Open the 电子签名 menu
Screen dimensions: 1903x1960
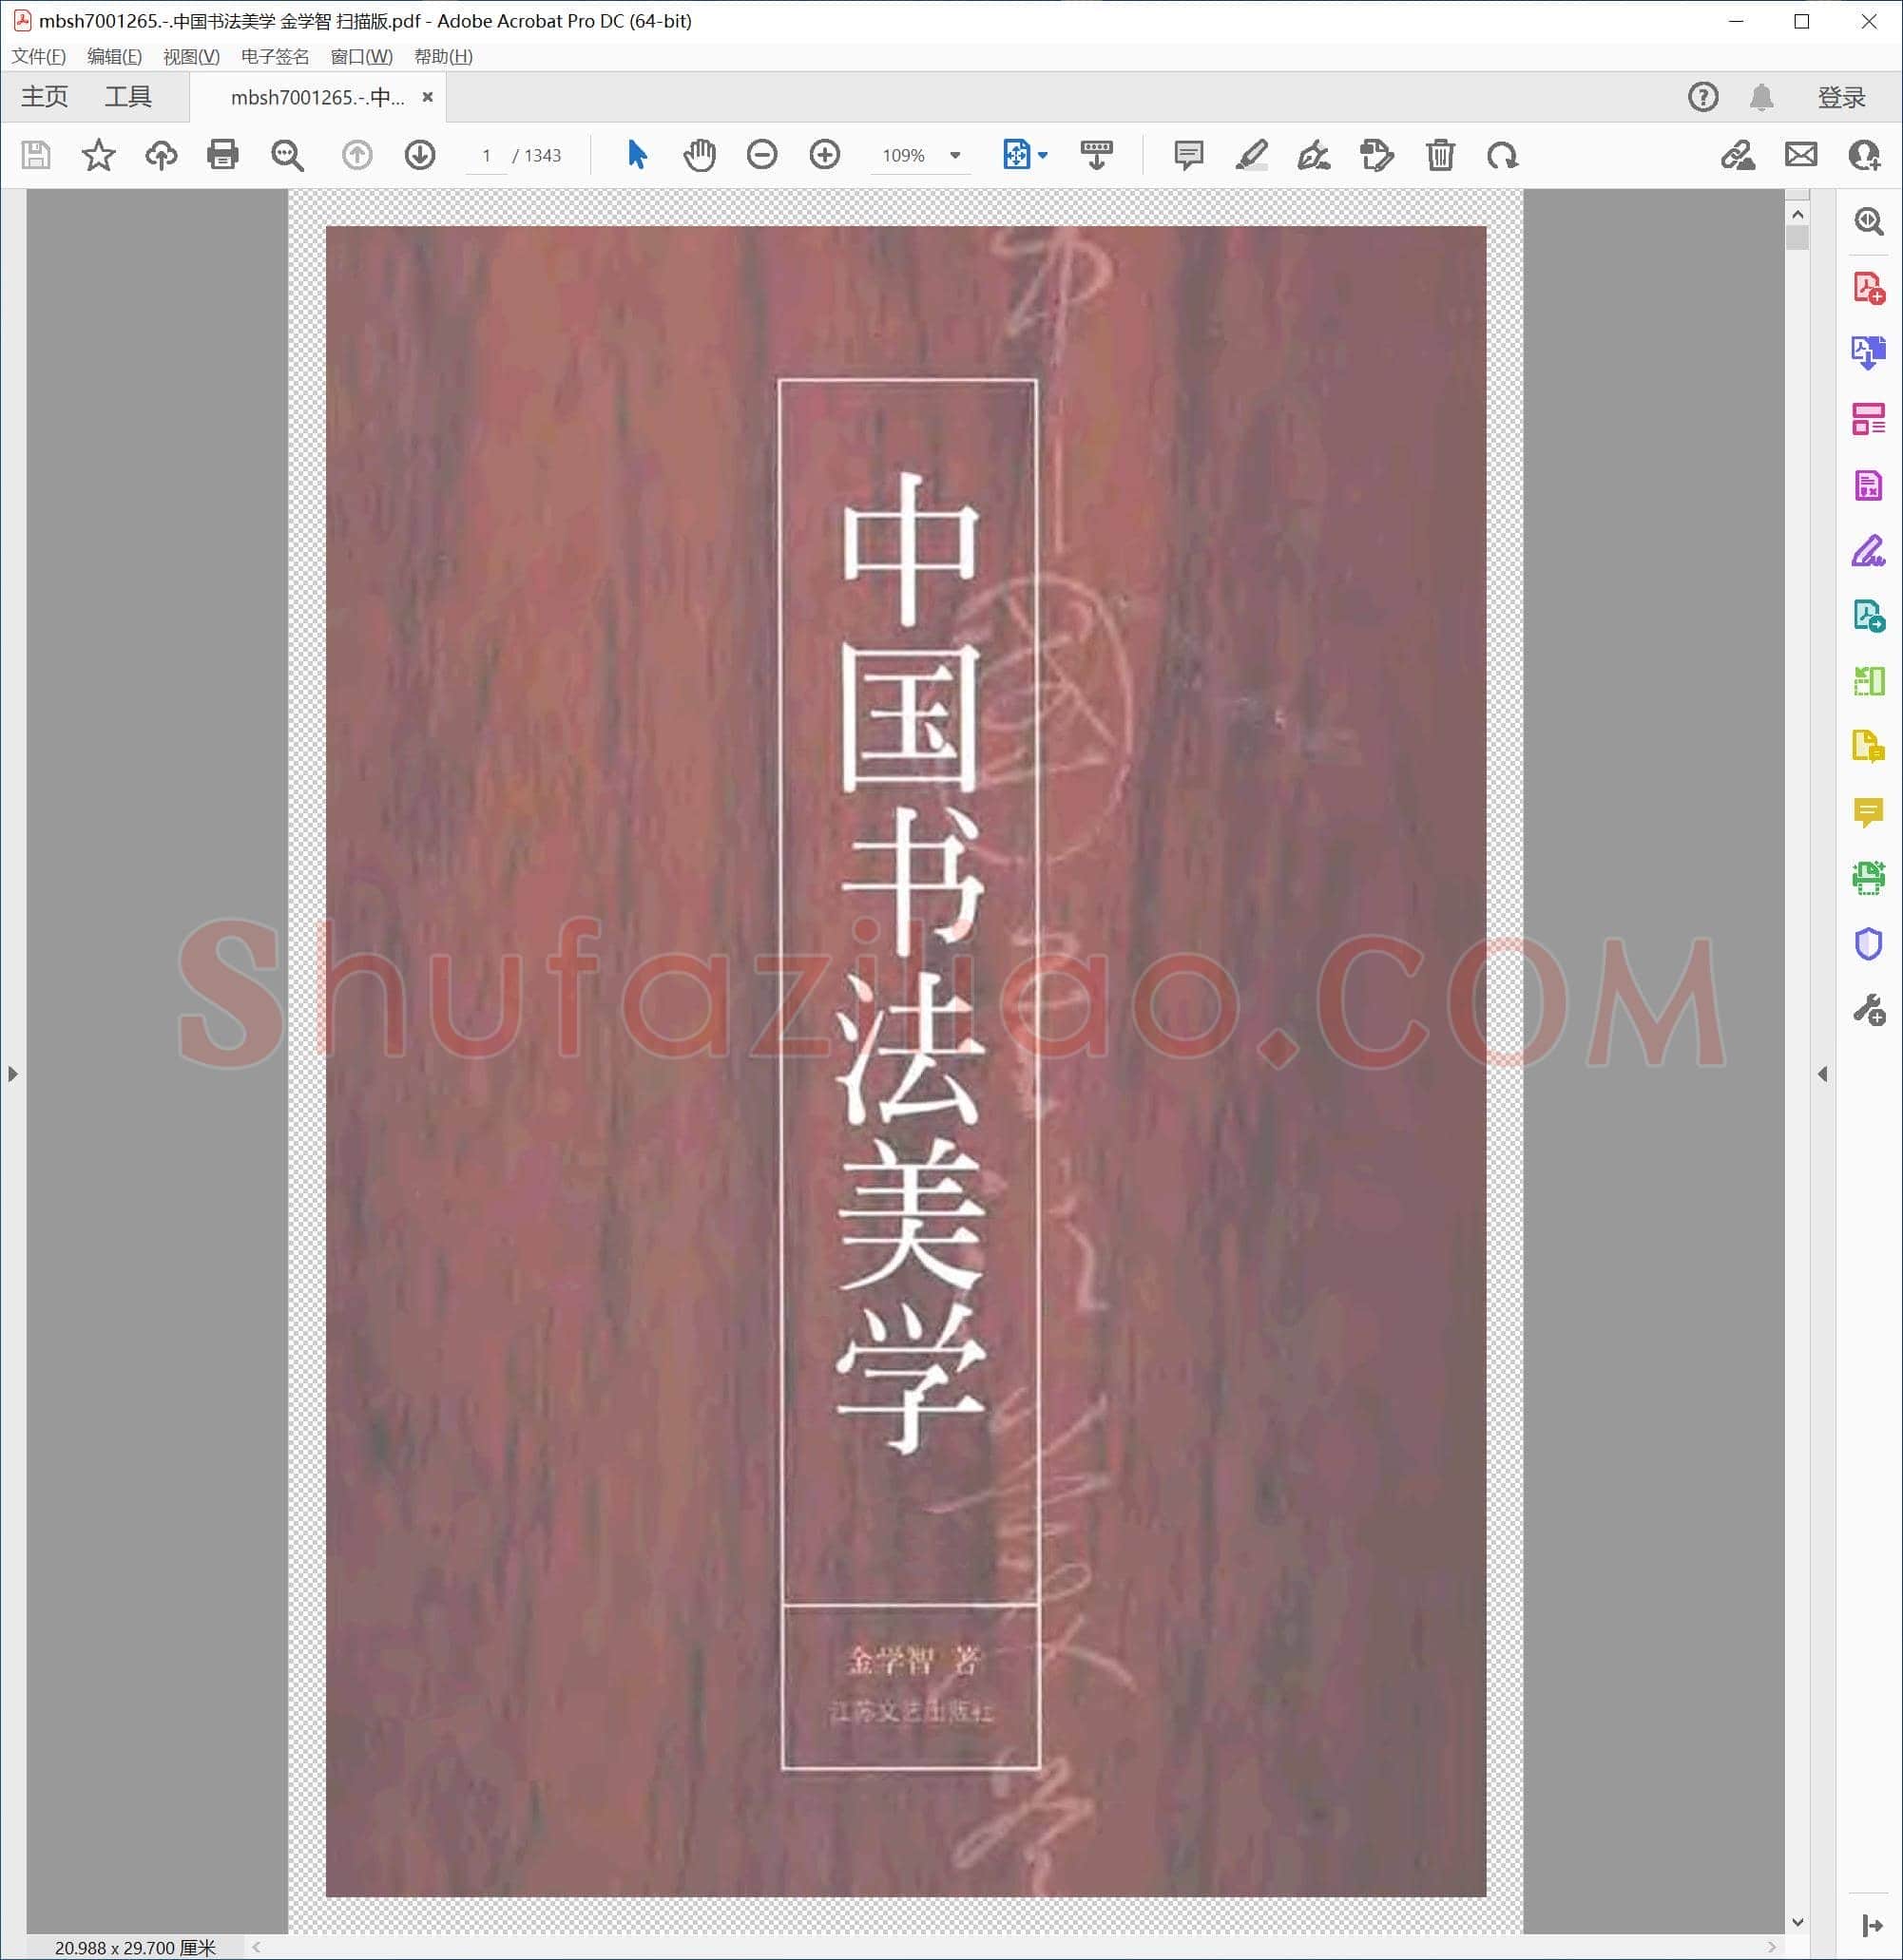pos(275,56)
